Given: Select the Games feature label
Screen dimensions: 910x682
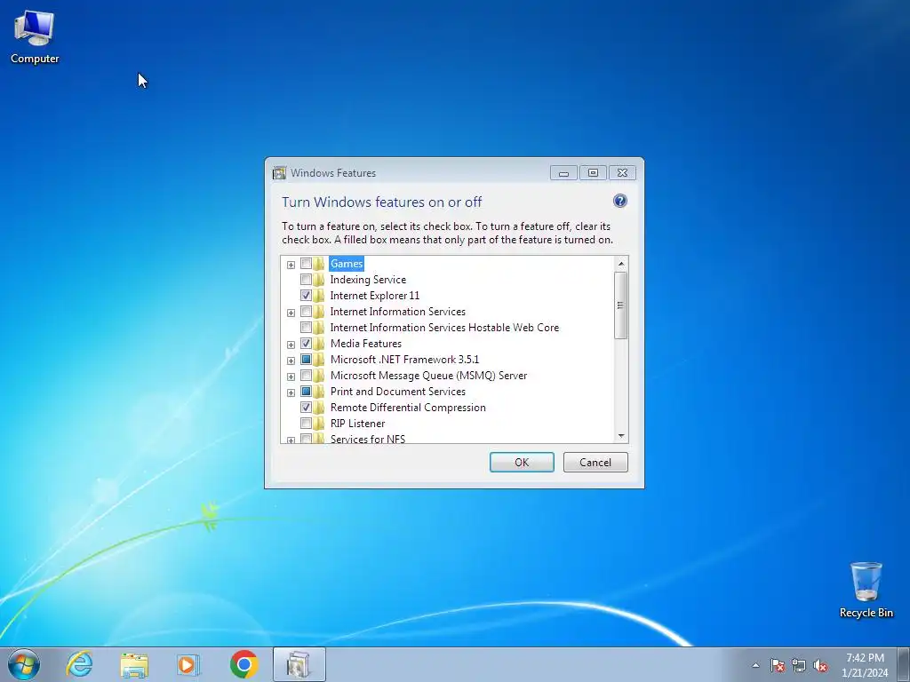Looking at the screenshot, I should coord(347,264).
